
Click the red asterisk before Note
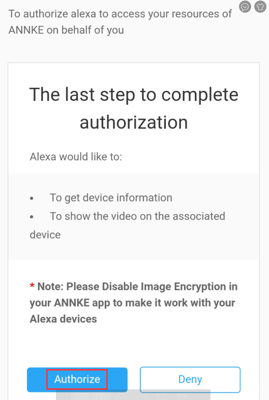pyautogui.click(x=32, y=286)
